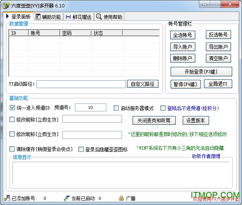
Task: Click the lock icon beside 广播
Action: coord(121,198)
